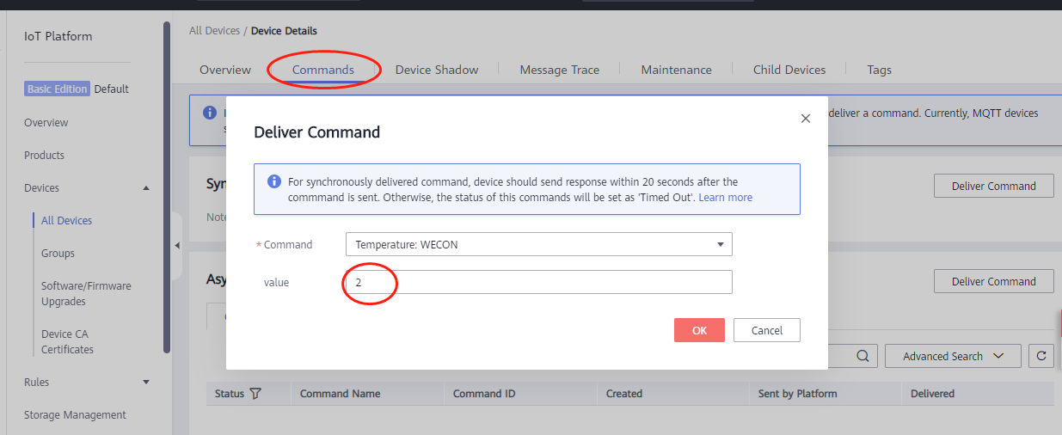Open Storage Management in sidebar
1062x435 pixels.
[x=75, y=415]
